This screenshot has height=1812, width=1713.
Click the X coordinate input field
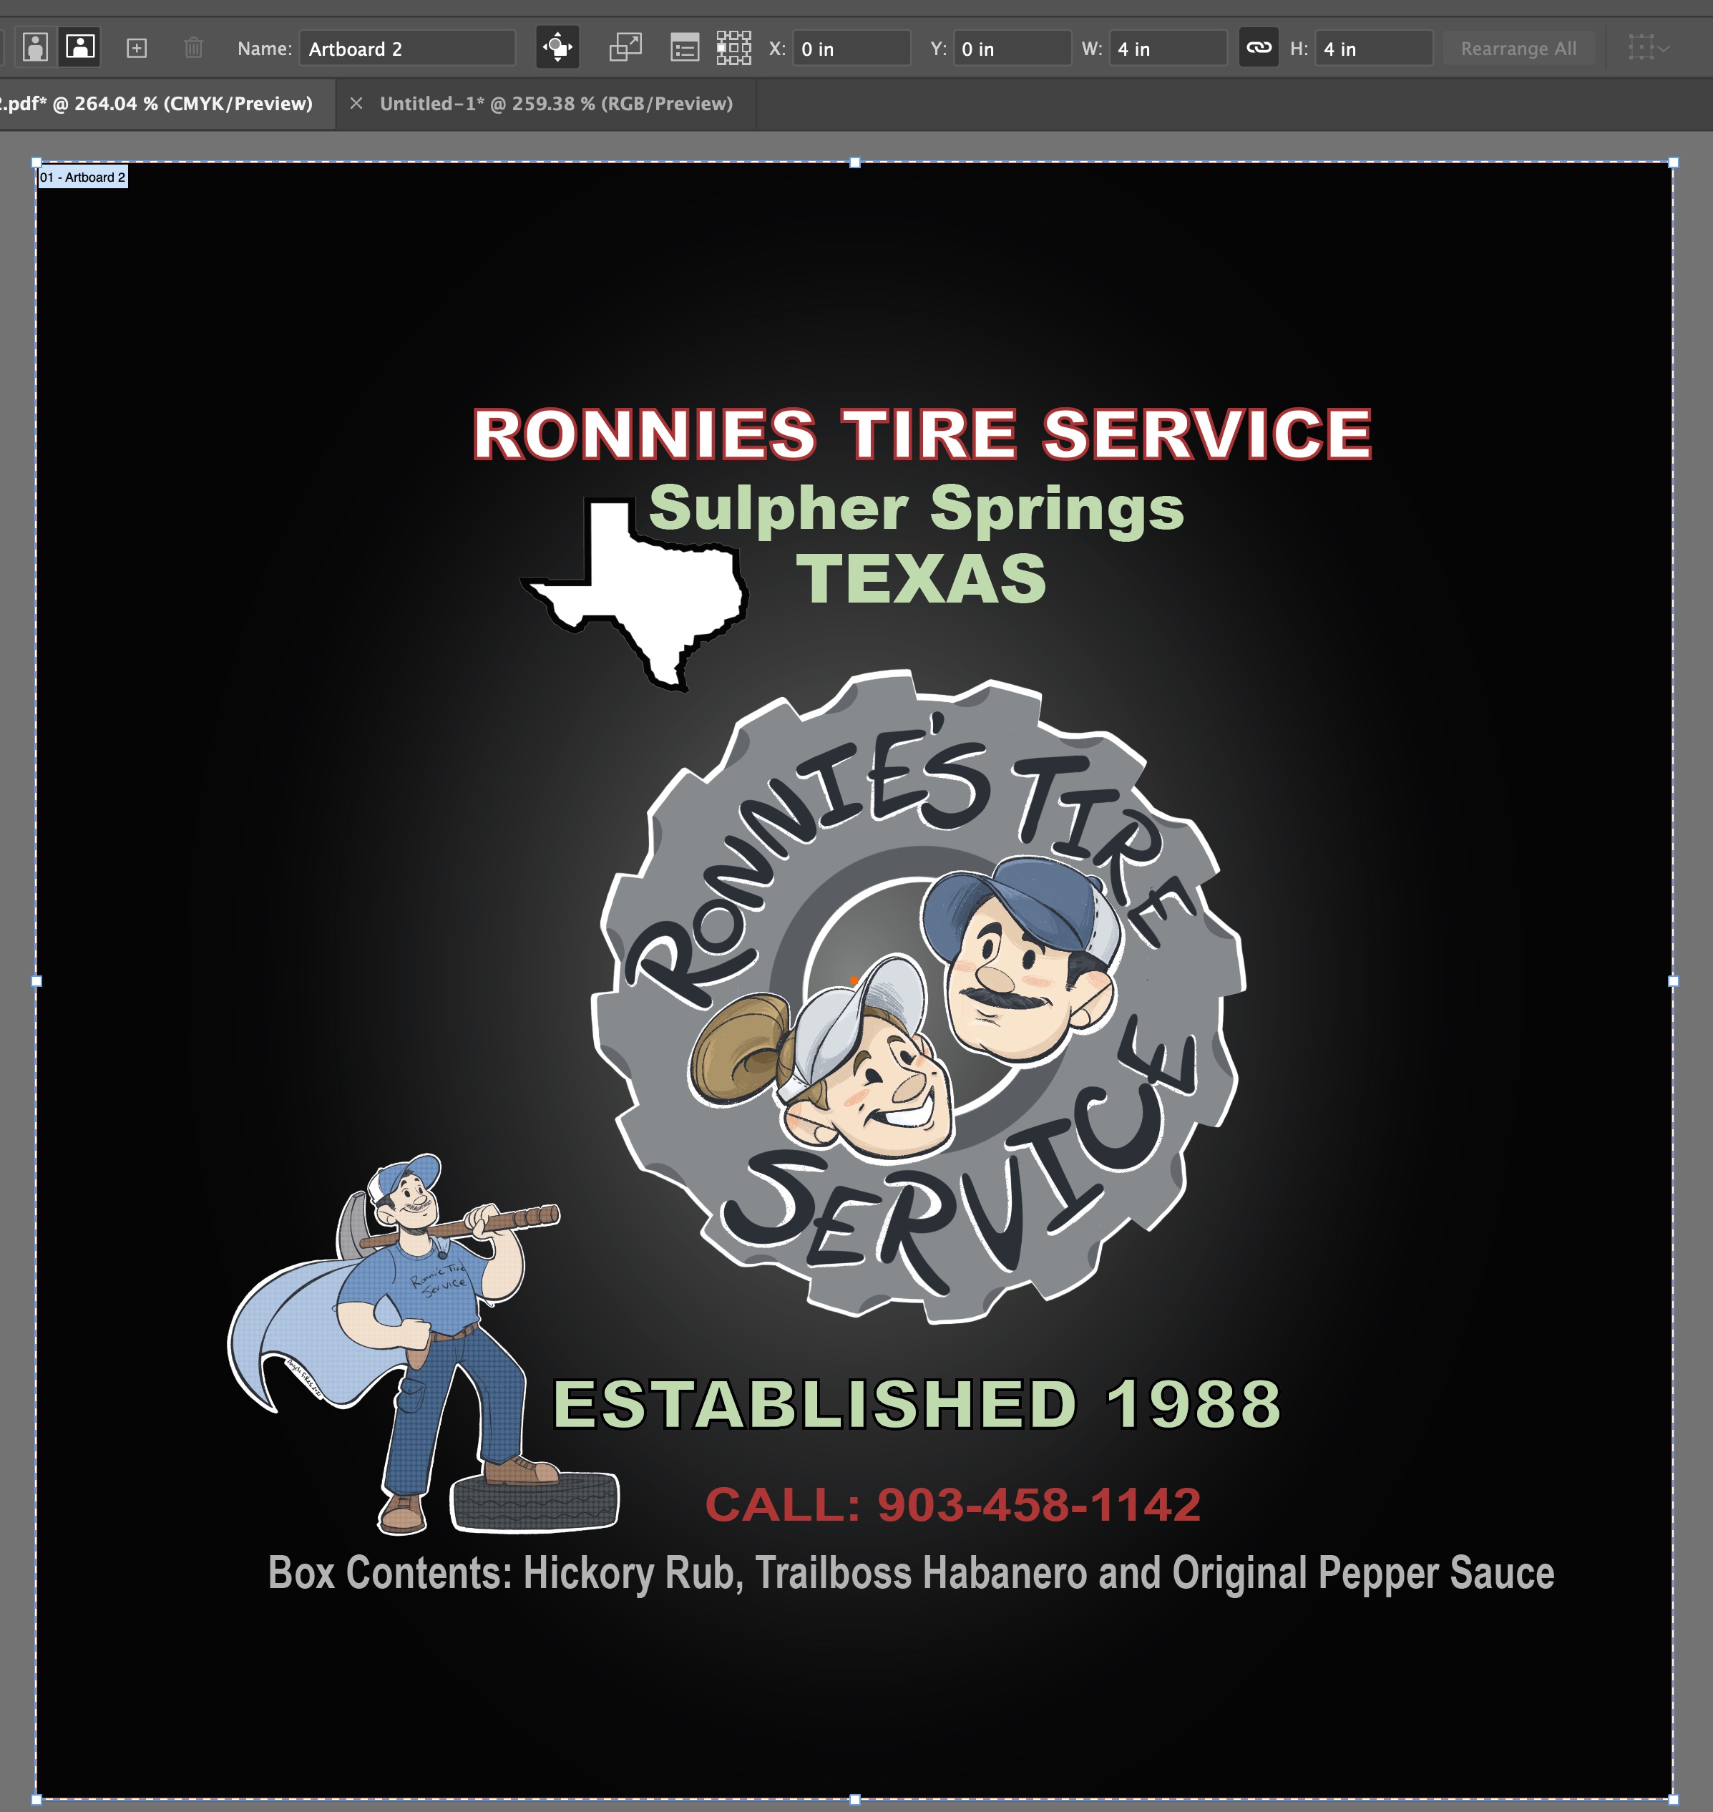click(x=845, y=50)
